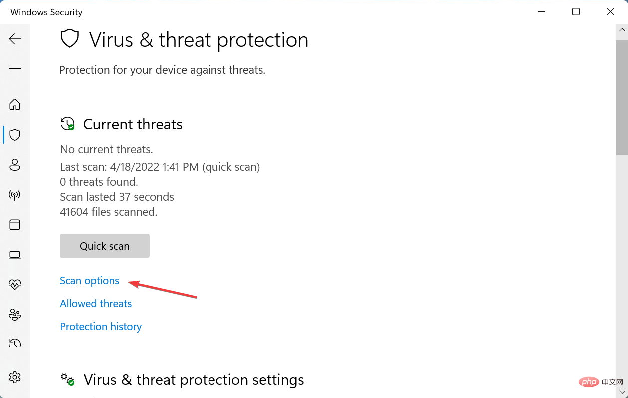This screenshot has width=628, height=398.
Task: Open the Home section icon
Action: click(x=15, y=105)
